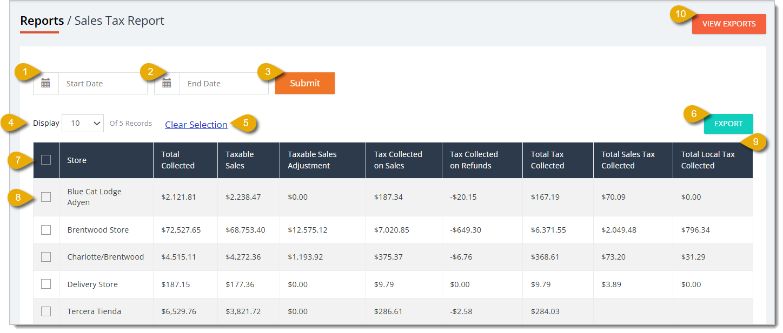Image resolution: width=783 pixels, height=333 pixels.
Task: Click the Tercera Tienda store name
Action: click(x=94, y=311)
